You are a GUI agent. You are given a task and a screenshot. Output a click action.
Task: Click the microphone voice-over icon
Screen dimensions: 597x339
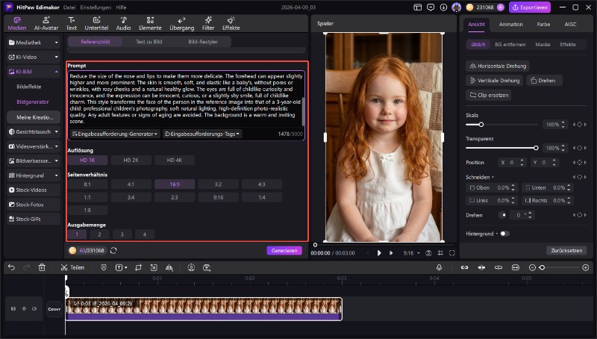click(x=439, y=267)
